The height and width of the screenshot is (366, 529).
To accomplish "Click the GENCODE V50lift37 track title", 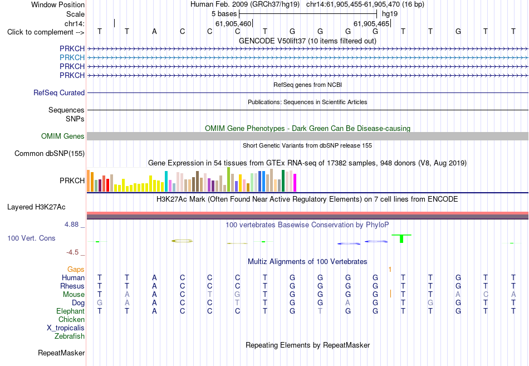I will (x=307, y=41).
